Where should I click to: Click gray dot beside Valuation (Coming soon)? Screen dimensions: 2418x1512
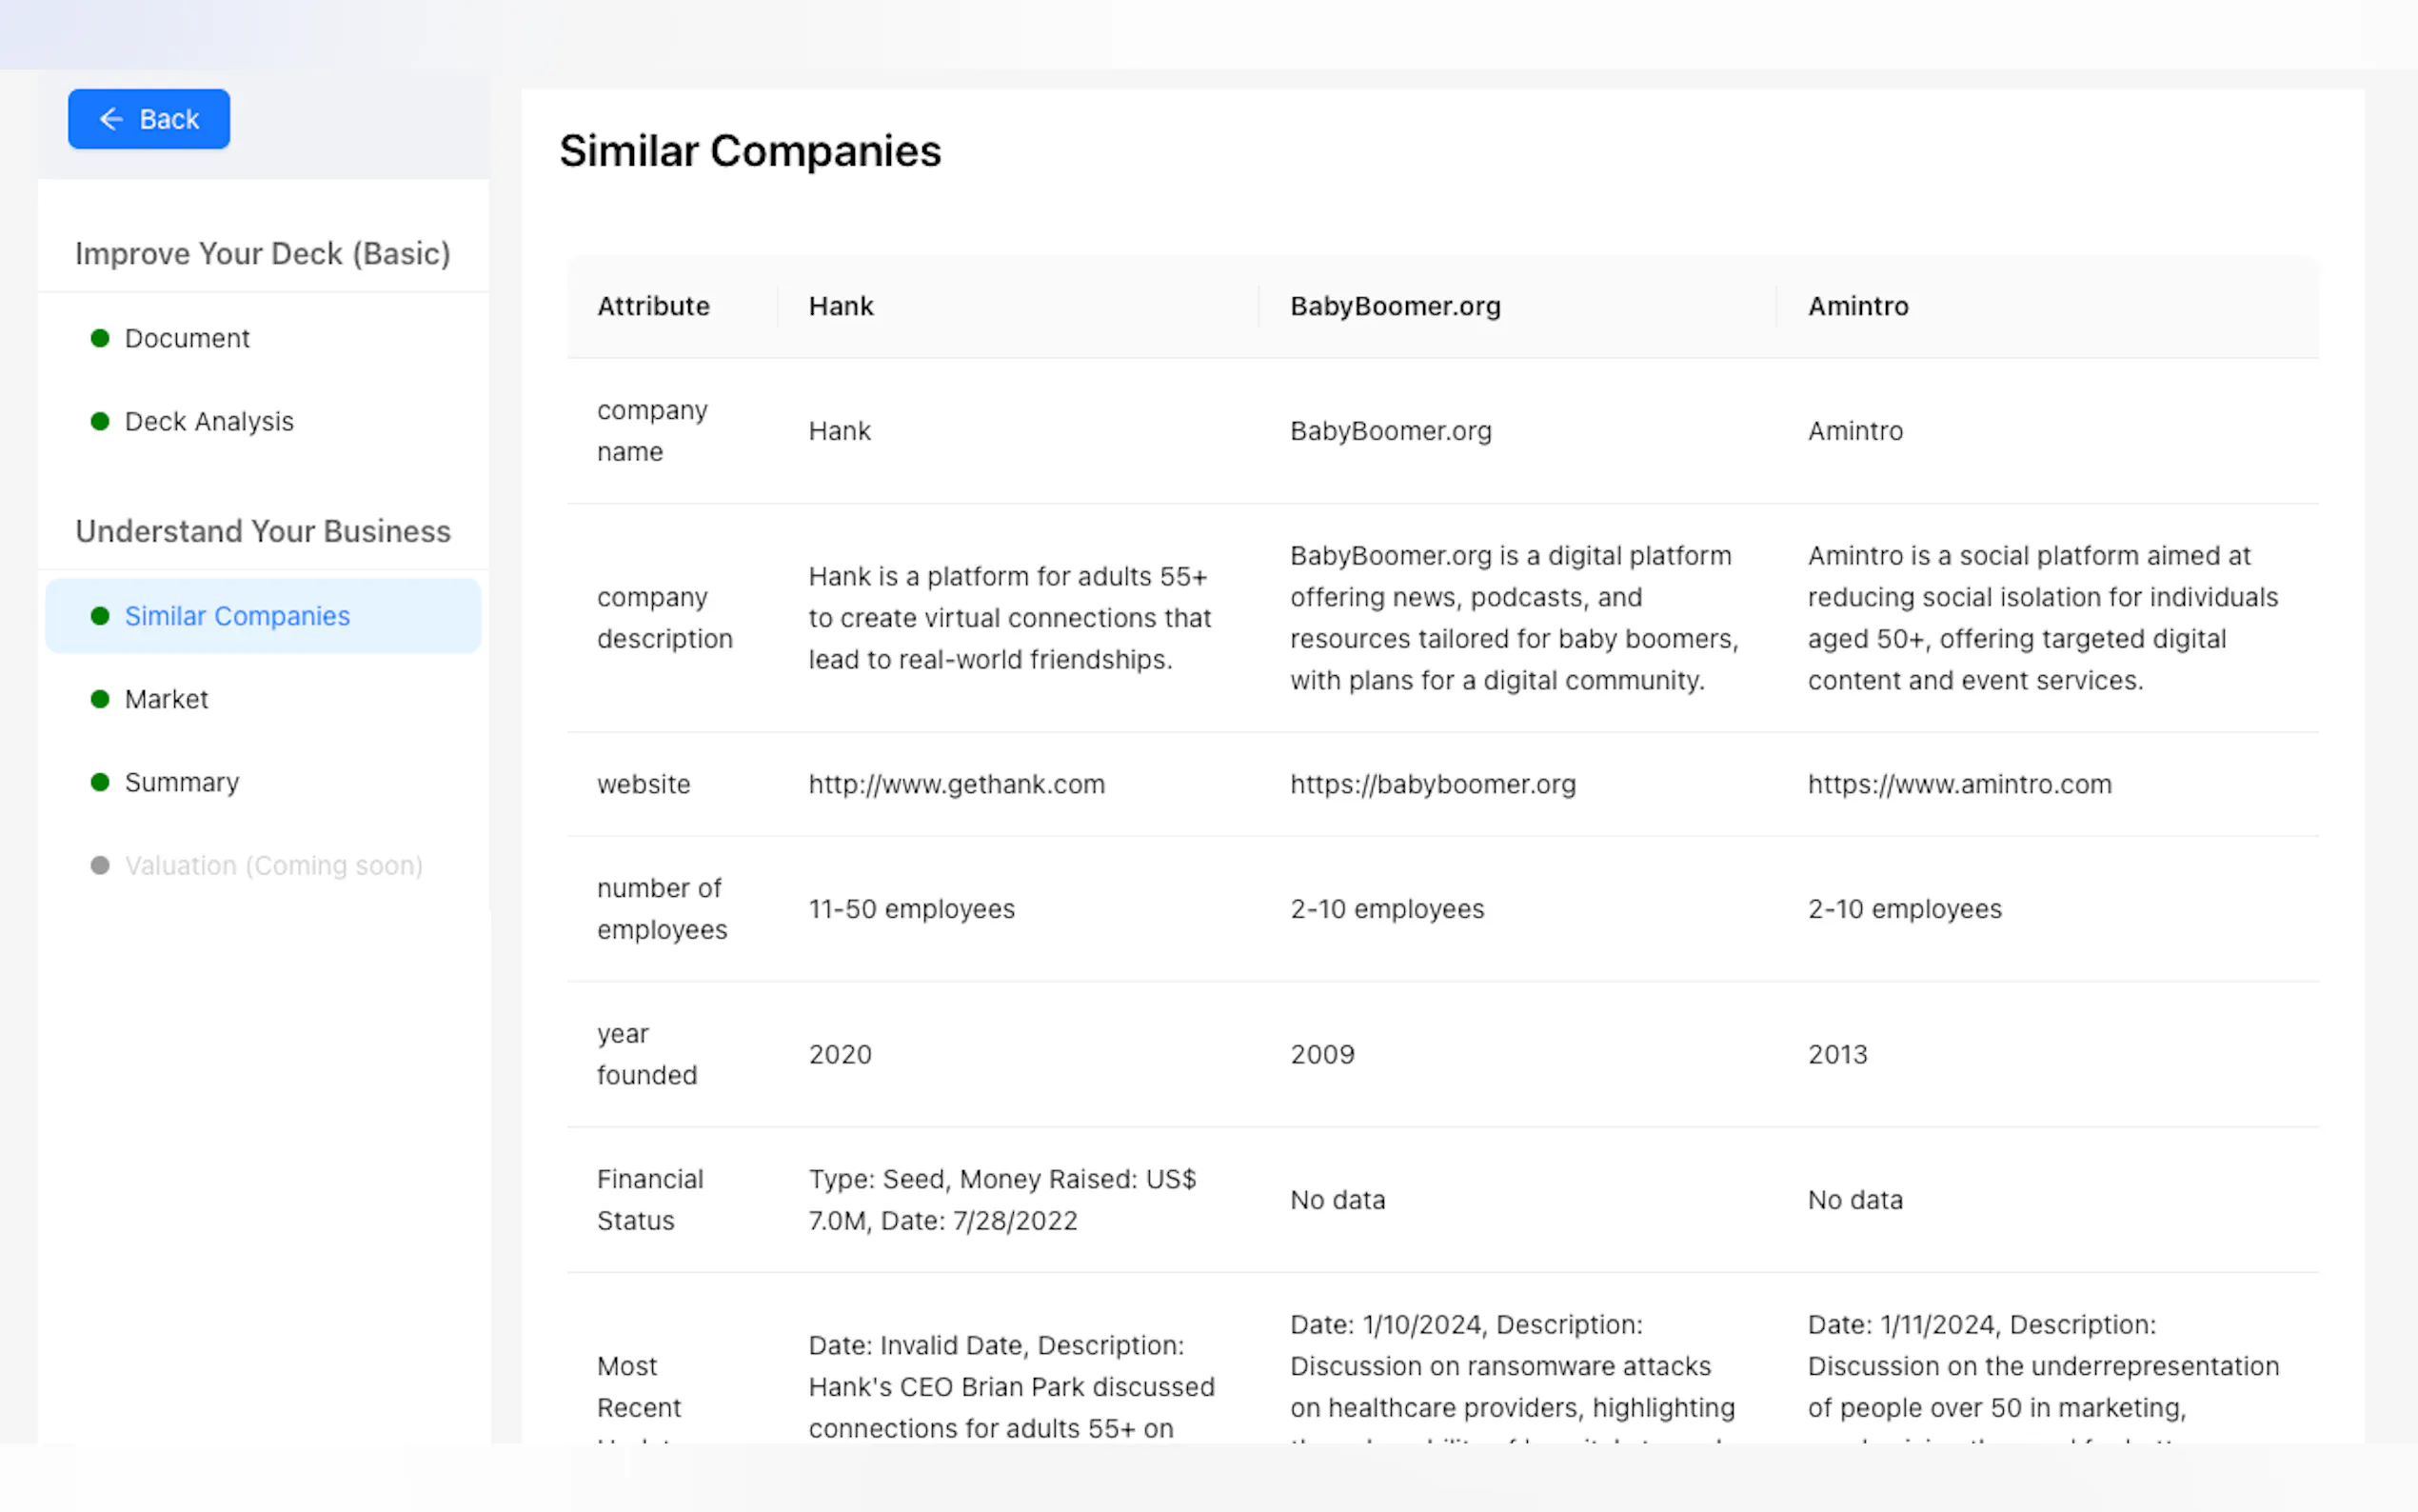click(x=100, y=865)
